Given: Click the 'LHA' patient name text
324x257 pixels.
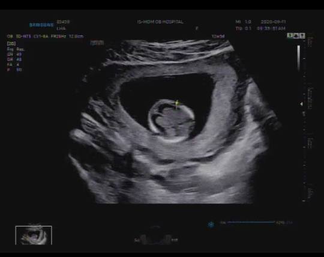Looking at the screenshot, I should coord(61,28).
